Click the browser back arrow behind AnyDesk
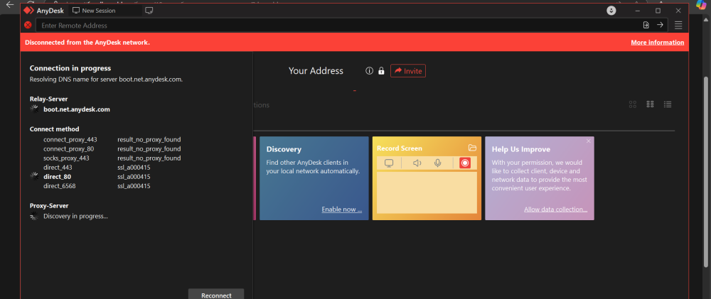Image resolution: width=711 pixels, height=299 pixels. (x=10, y=4)
